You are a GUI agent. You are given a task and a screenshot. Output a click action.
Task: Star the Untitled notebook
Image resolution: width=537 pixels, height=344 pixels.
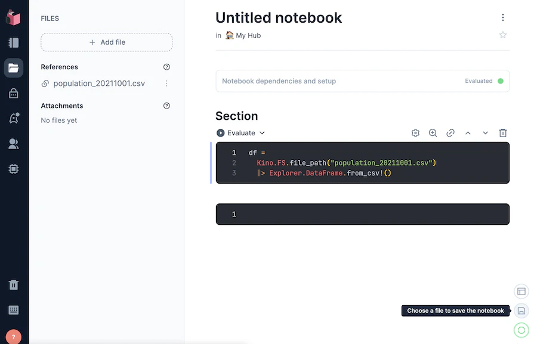coord(503,35)
